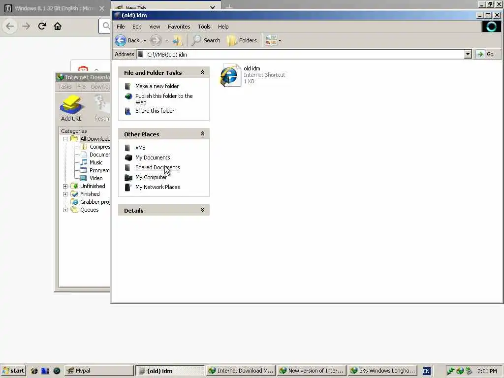Expand the Details panel
504x378 pixels.
(202, 210)
